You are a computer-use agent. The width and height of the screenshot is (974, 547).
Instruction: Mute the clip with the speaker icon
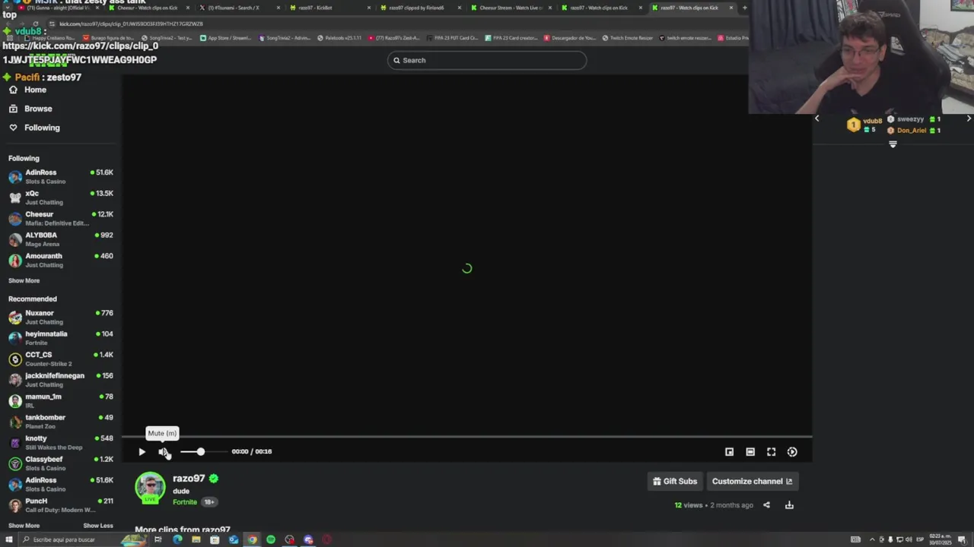click(163, 452)
